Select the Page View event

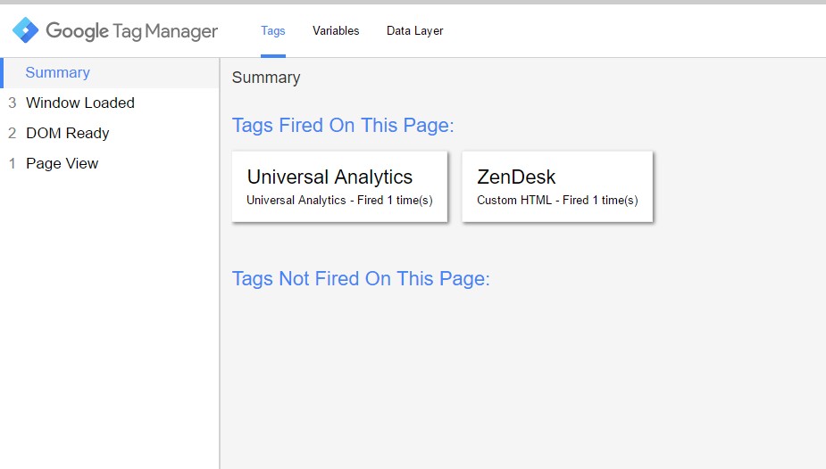tap(63, 164)
